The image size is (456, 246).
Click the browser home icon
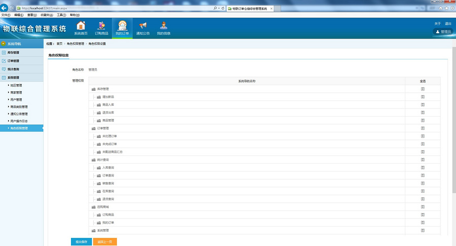tap(441, 8)
